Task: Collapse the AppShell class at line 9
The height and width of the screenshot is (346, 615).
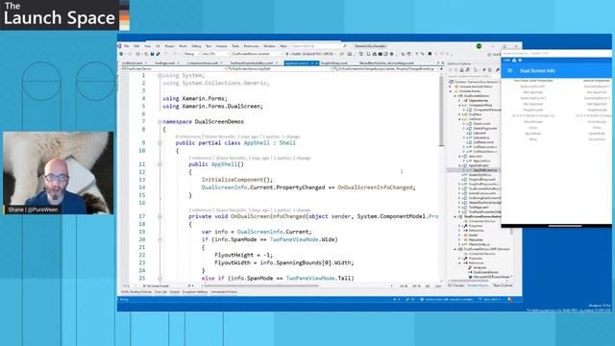Action: (160, 143)
